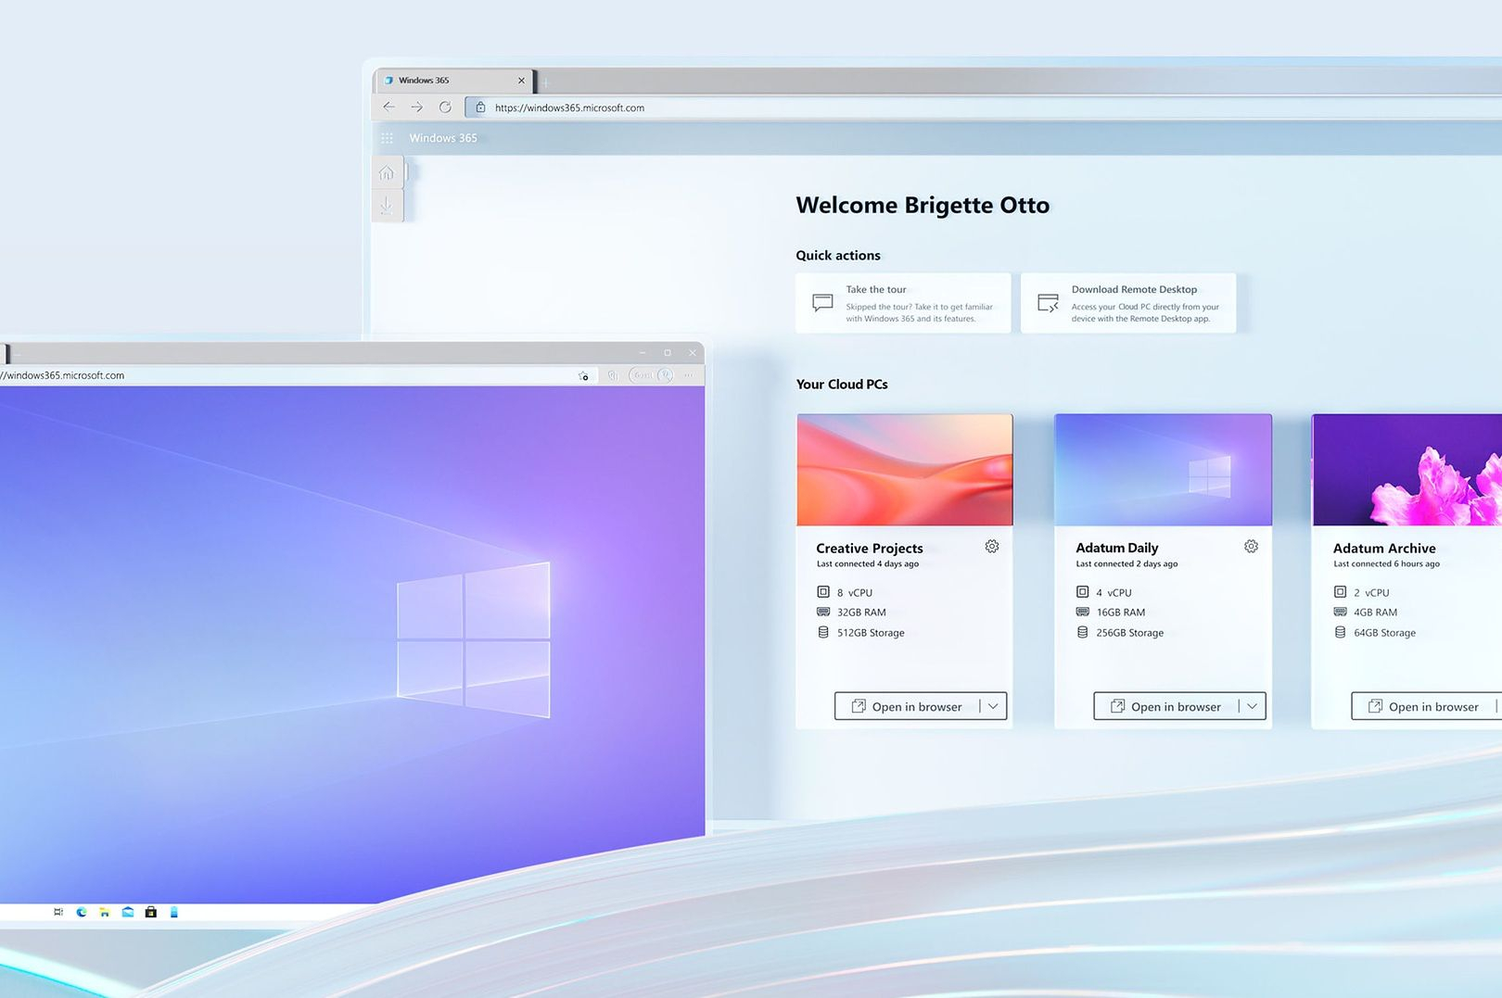Expand Open in browser options for Adatum Daily
Screen dimensions: 1502x998
(x=1252, y=706)
